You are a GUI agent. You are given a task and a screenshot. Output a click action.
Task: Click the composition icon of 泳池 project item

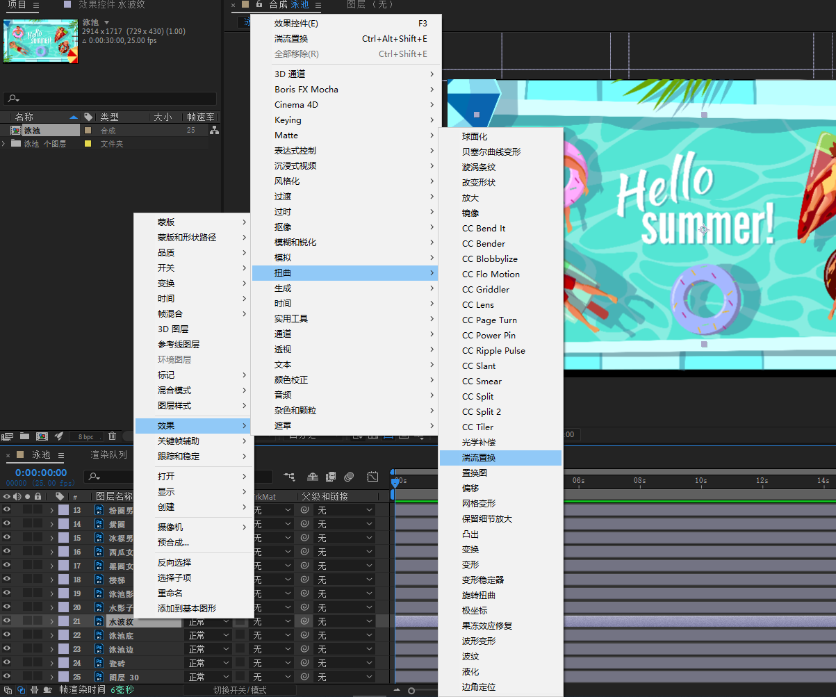(x=15, y=130)
